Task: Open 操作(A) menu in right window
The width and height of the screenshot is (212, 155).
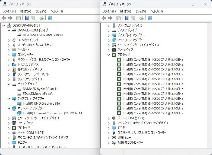Action: coord(126,11)
